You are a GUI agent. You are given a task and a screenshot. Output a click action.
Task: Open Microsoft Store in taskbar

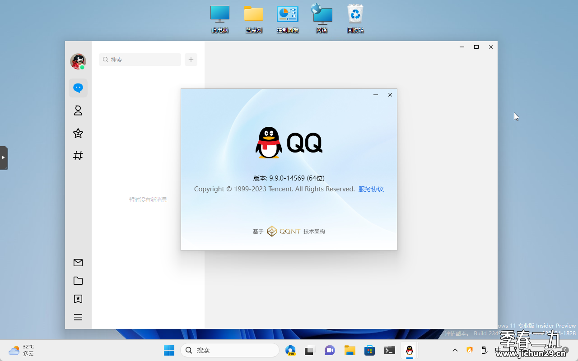369,350
